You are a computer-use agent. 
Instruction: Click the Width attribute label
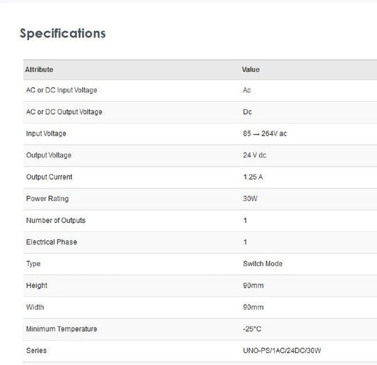[35, 307]
